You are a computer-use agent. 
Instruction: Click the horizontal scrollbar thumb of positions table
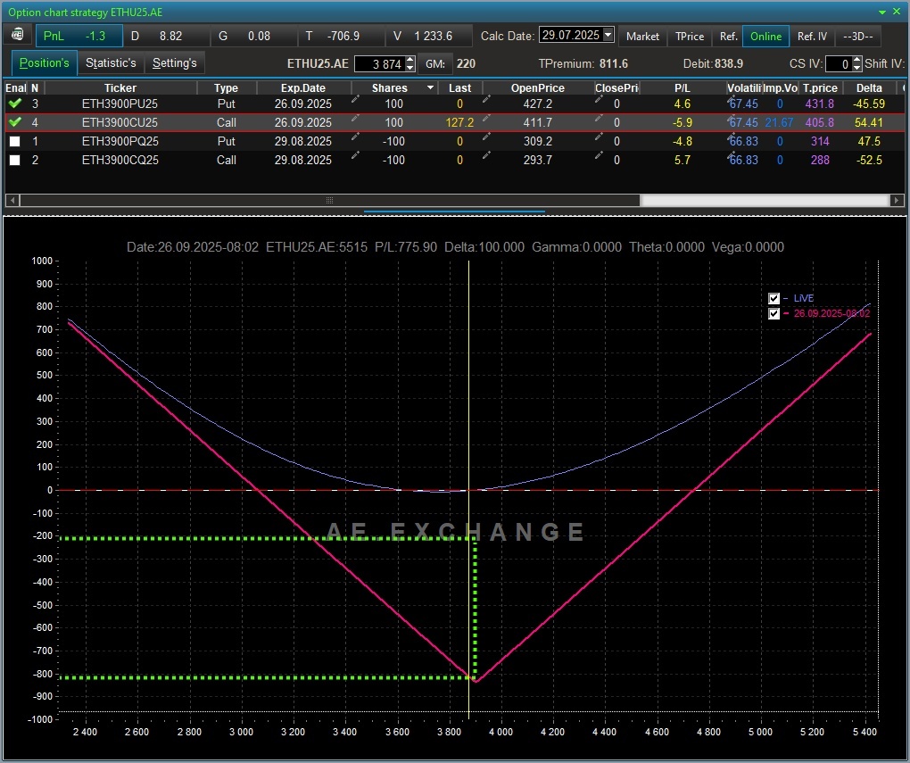click(x=329, y=200)
